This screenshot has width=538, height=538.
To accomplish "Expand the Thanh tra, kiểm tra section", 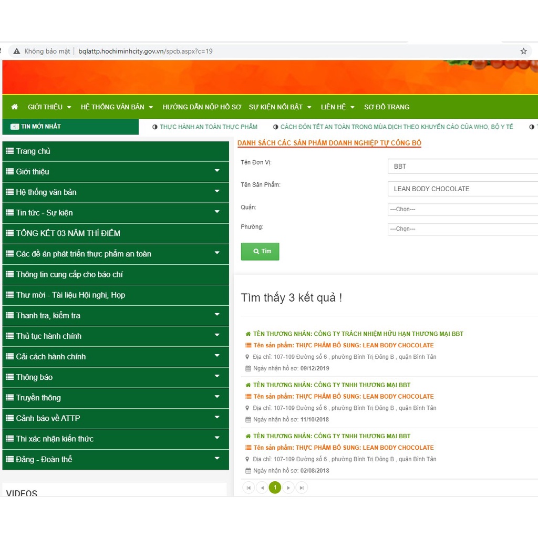I will click(x=217, y=315).
